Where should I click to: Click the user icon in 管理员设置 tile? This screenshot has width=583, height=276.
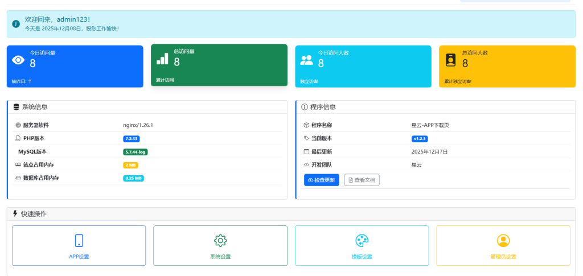pos(503,240)
